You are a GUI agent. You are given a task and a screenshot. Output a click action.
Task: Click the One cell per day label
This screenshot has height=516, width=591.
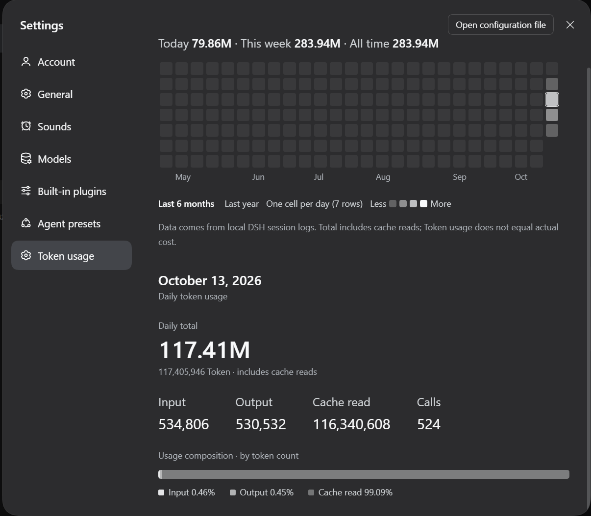(314, 204)
